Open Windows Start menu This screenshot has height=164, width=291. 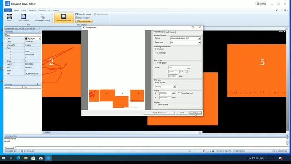point(3,158)
